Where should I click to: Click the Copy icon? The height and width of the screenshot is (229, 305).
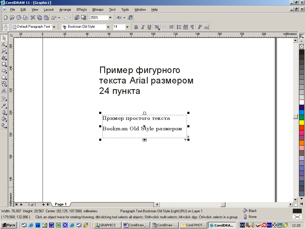pos(40,18)
